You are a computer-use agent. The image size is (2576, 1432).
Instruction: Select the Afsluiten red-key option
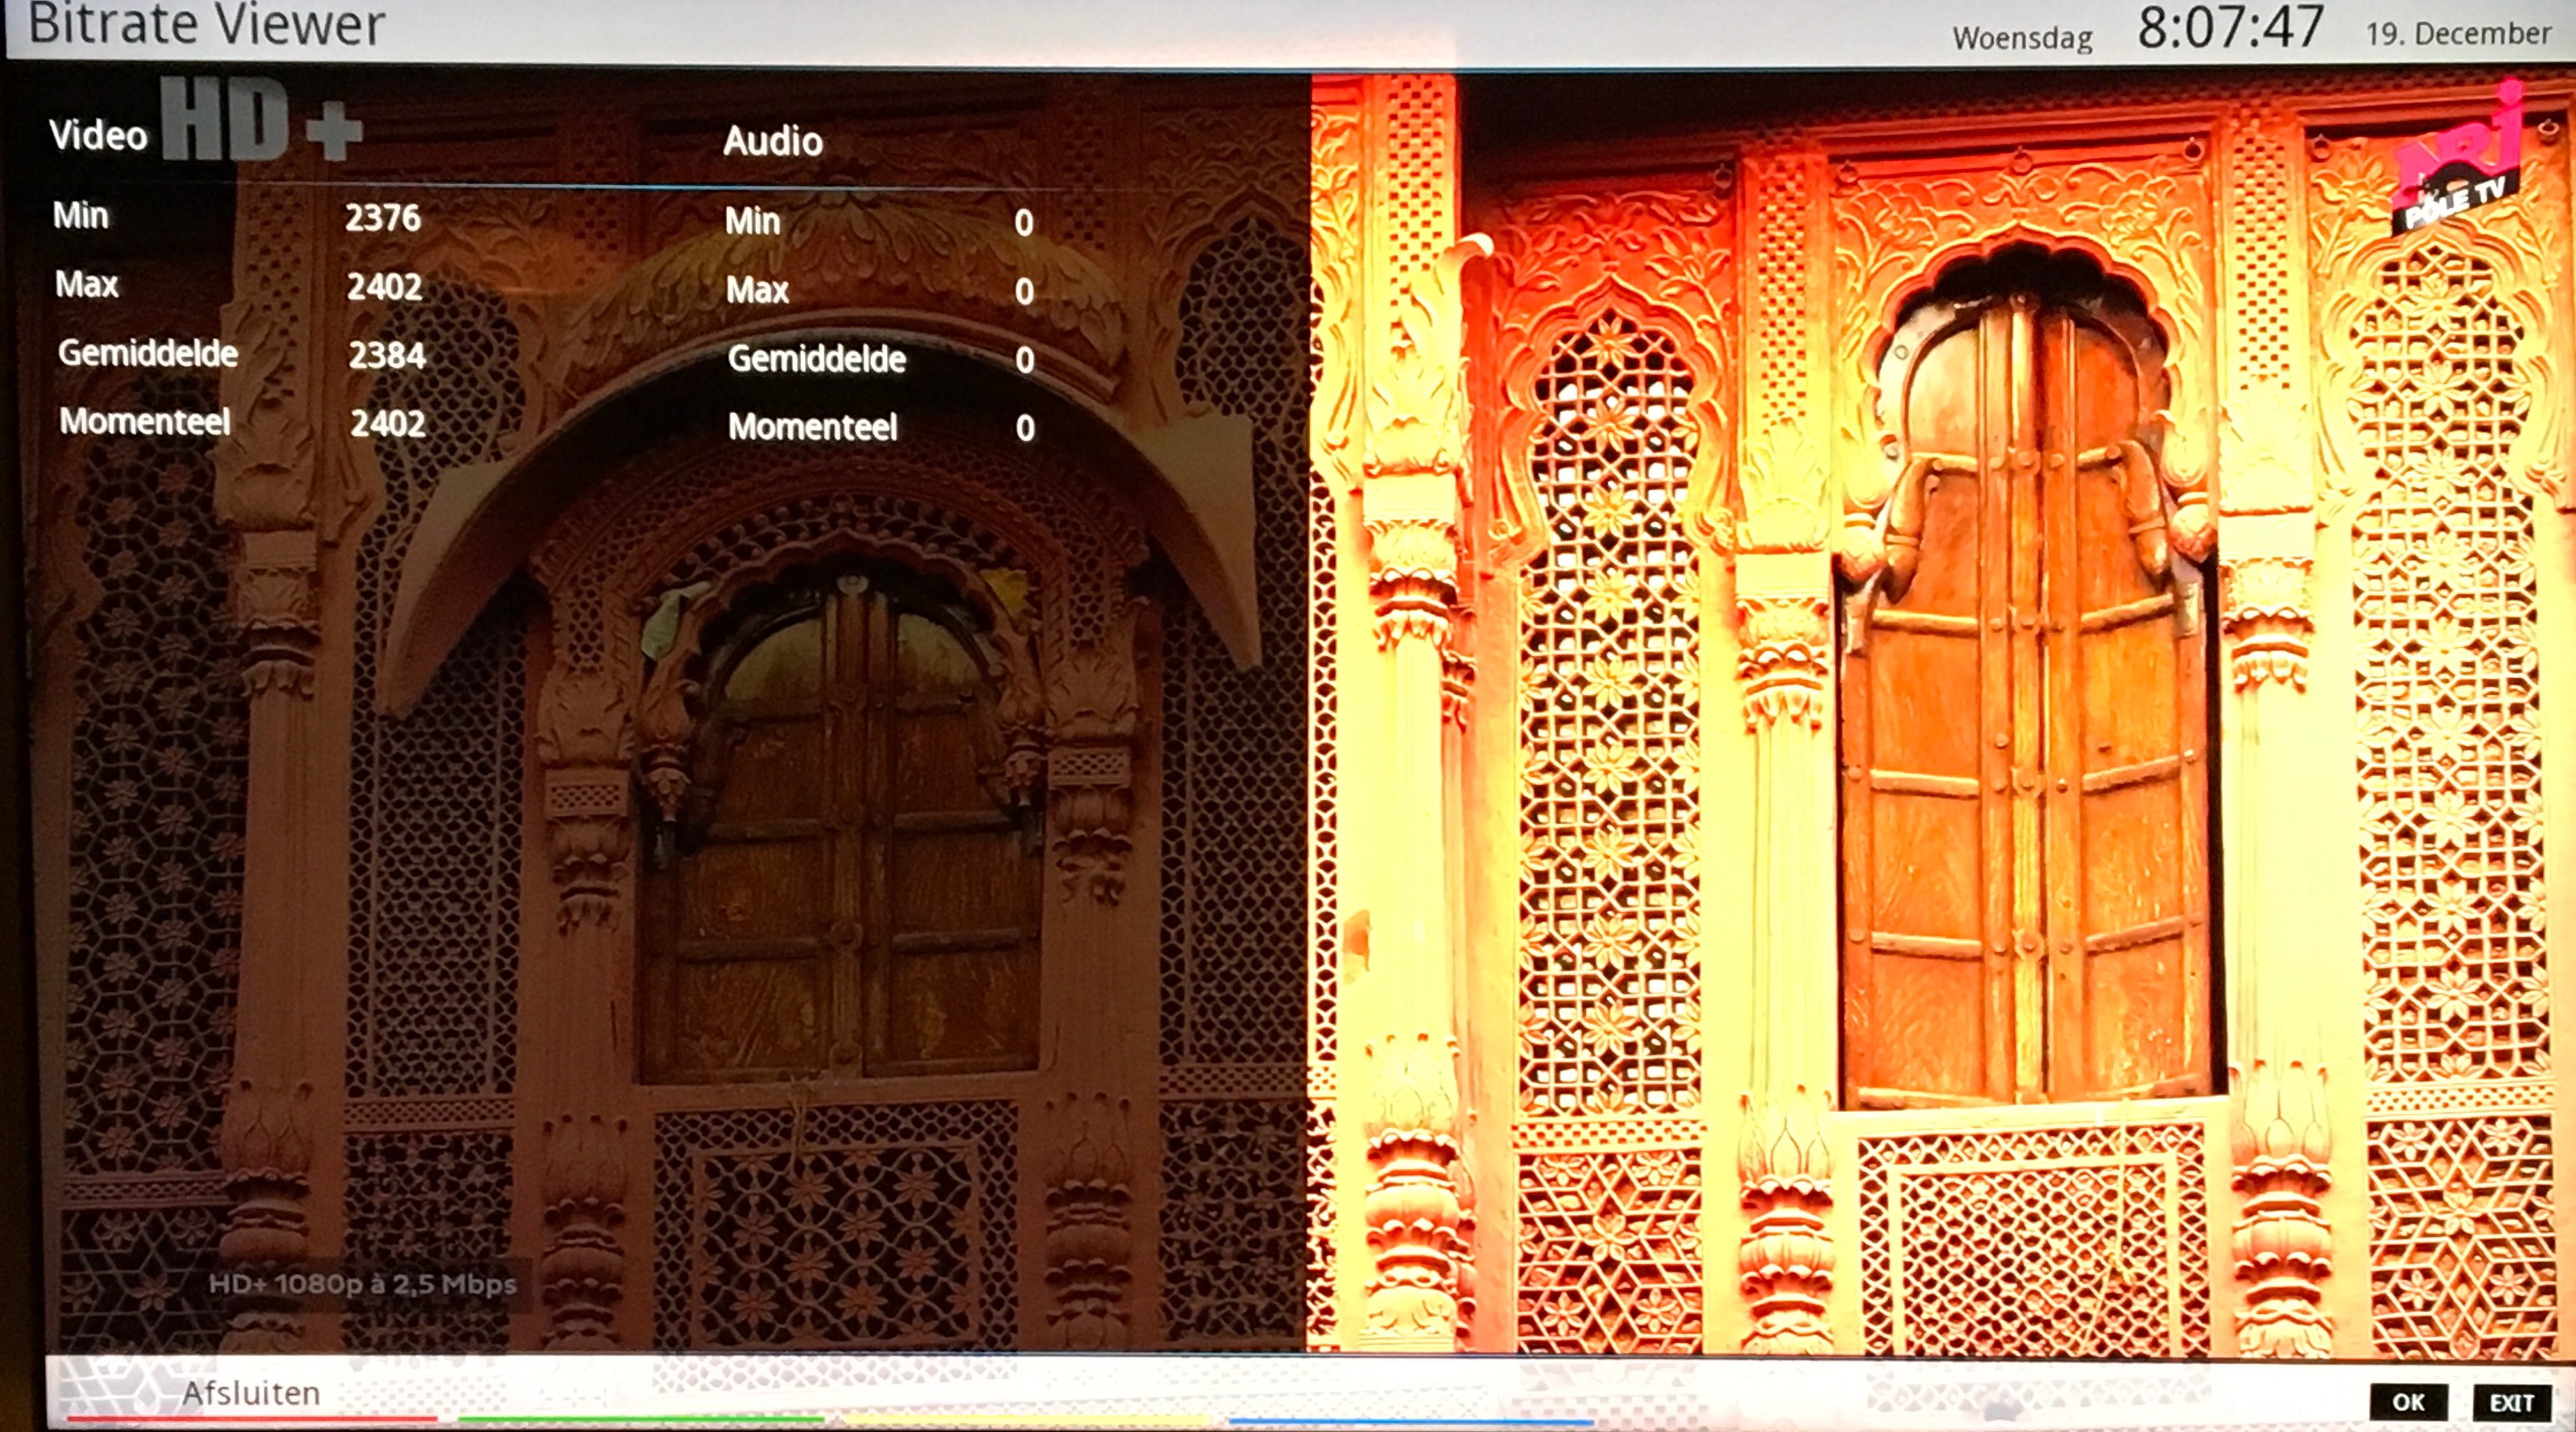click(251, 1393)
